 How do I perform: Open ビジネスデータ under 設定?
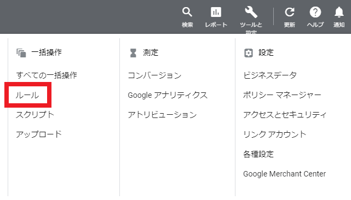pos(270,75)
